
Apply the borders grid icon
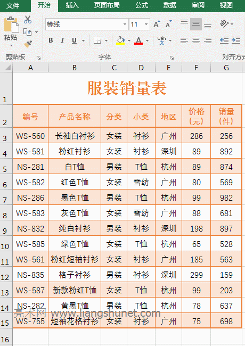coord(97,40)
